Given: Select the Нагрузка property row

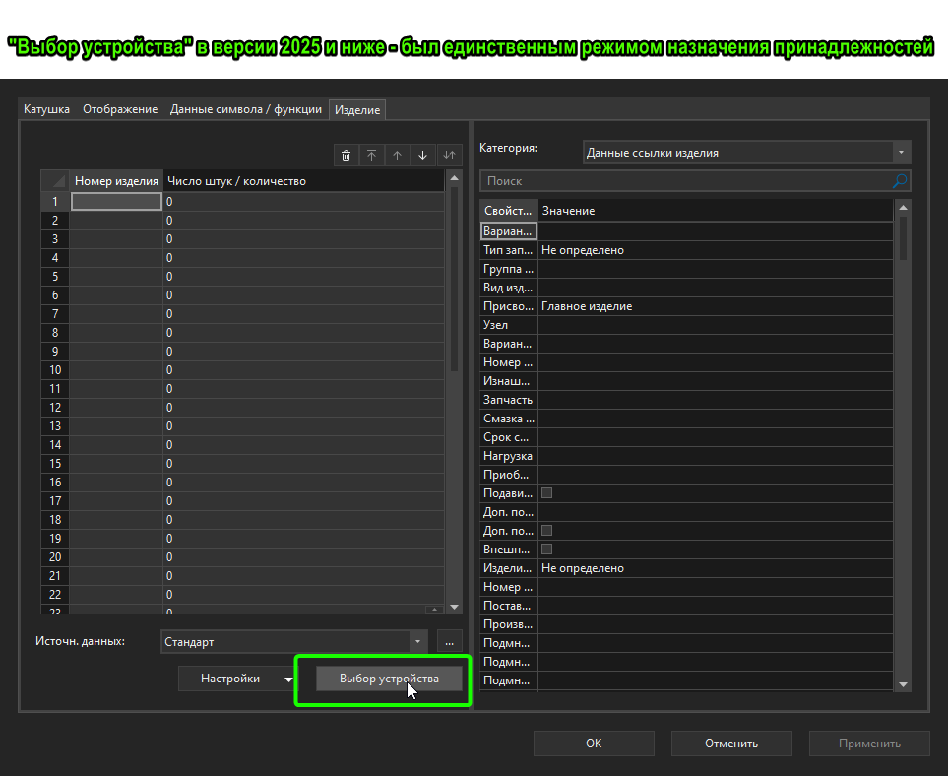Looking at the screenshot, I should click(x=687, y=456).
